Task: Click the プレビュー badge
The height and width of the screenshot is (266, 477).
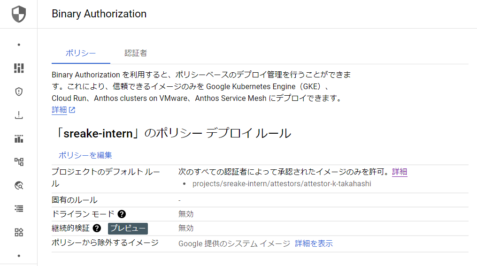Action: pyautogui.click(x=128, y=228)
